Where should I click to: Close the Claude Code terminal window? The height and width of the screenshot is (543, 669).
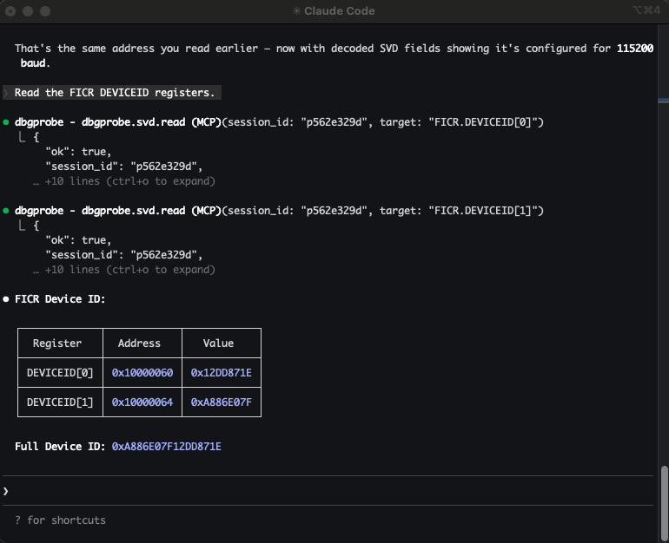10,11
